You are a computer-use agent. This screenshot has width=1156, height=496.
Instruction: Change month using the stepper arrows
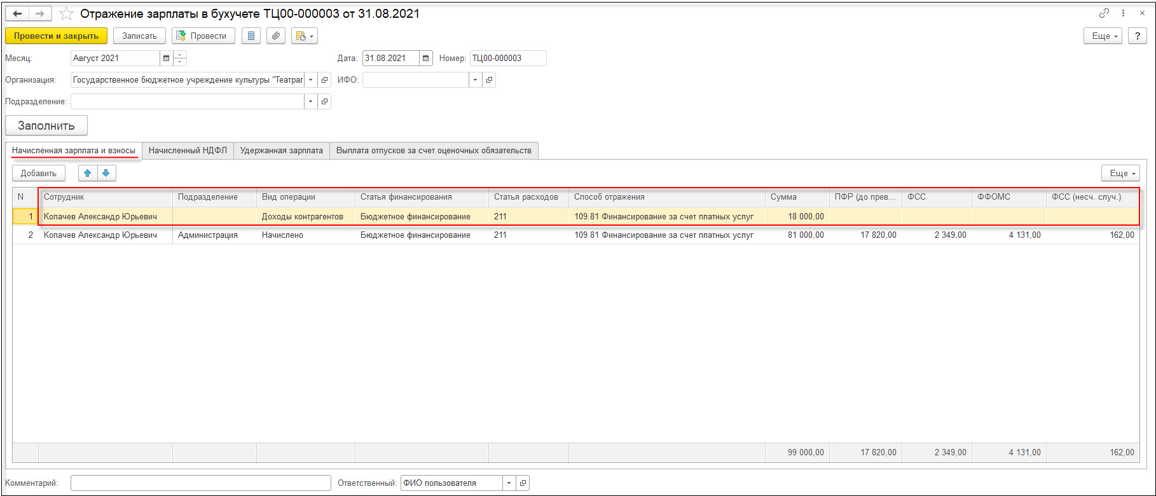point(180,58)
